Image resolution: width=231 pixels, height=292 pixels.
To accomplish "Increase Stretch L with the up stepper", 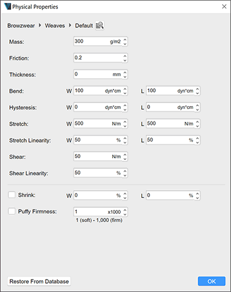I will tap(197, 121).
